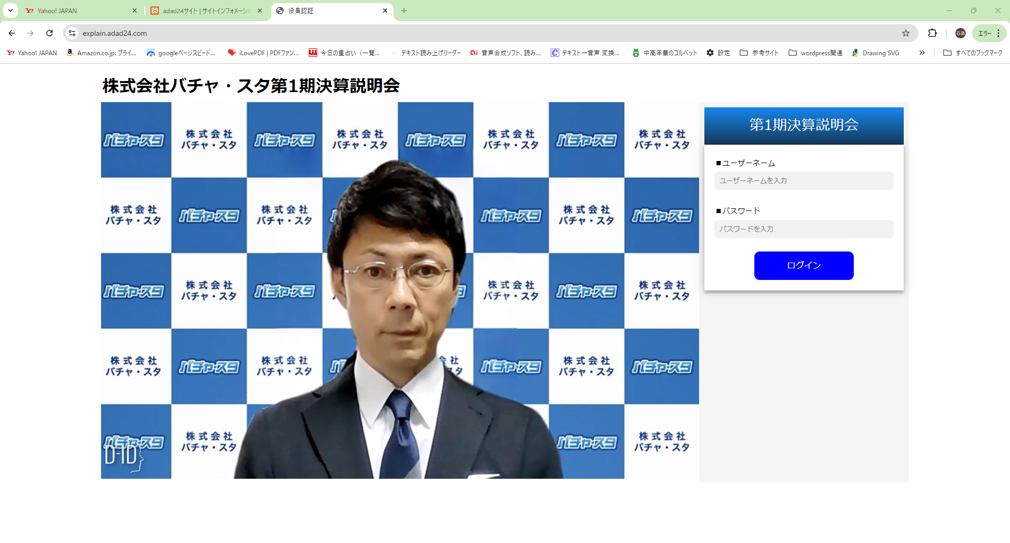Open site information icon in address bar
Image resolution: width=1010 pixels, height=543 pixels.
pos(72,33)
